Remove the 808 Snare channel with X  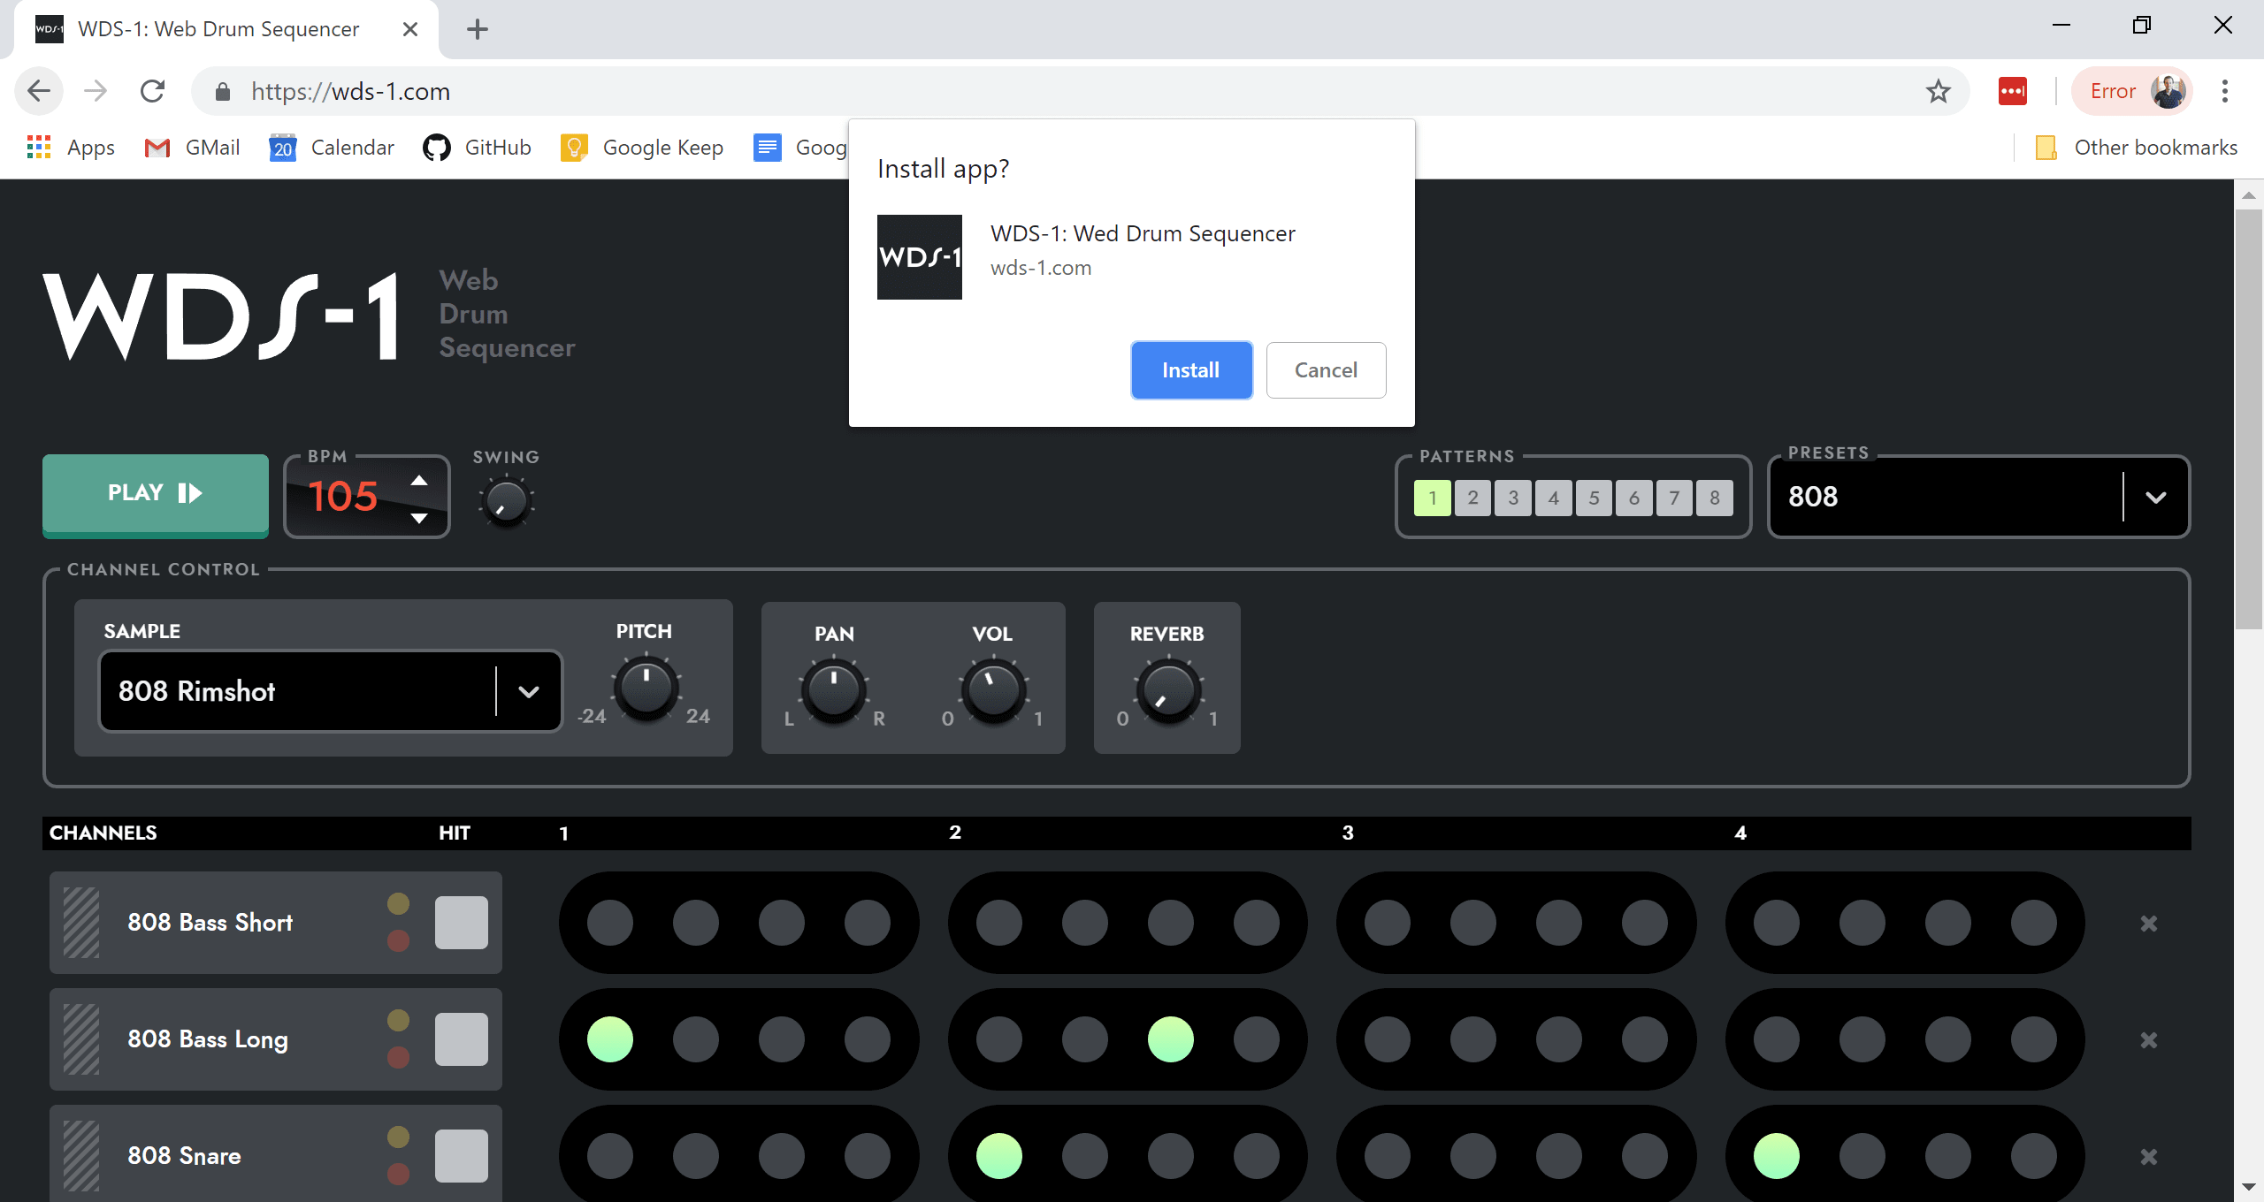coord(2149,1157)
